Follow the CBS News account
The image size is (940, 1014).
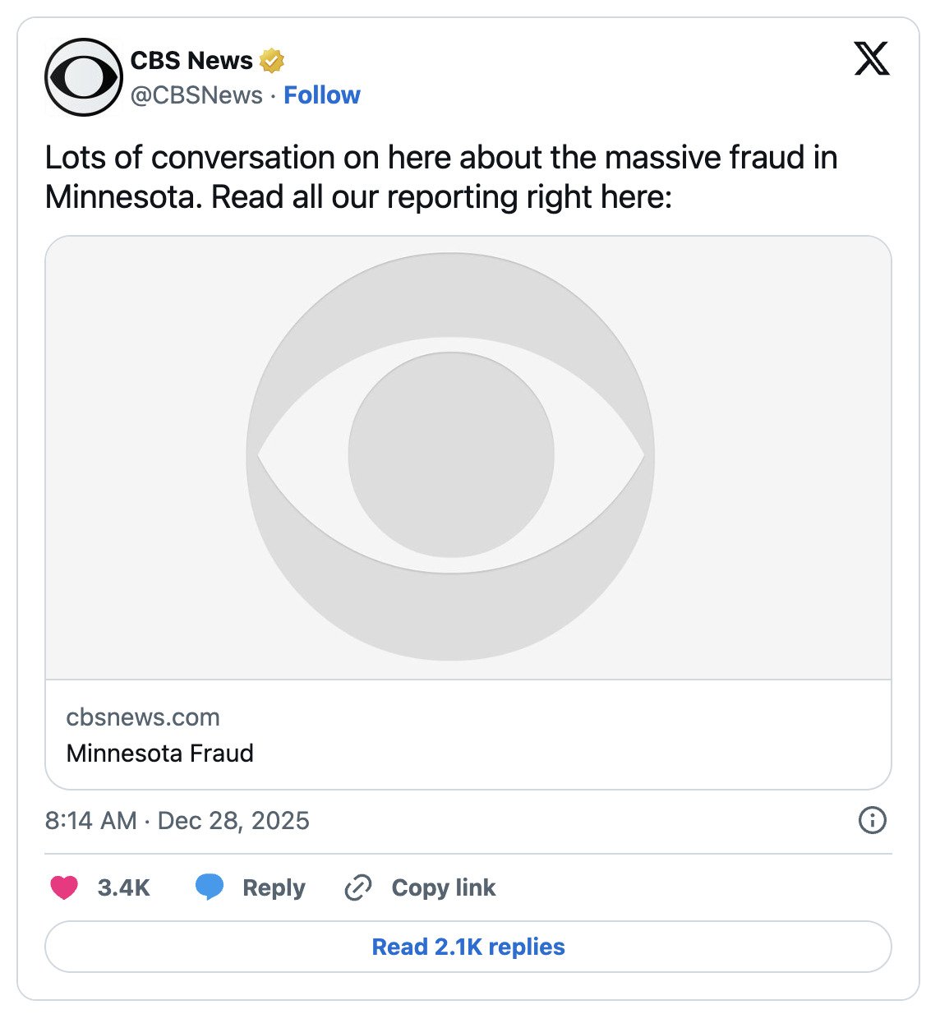322,95
